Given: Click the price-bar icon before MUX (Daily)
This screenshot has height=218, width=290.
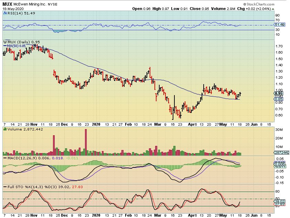Looking at the screenshot, I should click(x=5, y=42).
